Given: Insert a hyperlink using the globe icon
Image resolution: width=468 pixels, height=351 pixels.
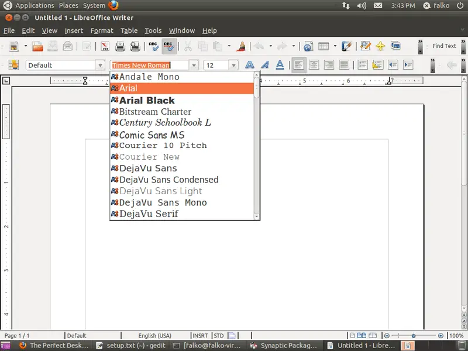Looking at the screenshot, I should (x=308, y=46).
